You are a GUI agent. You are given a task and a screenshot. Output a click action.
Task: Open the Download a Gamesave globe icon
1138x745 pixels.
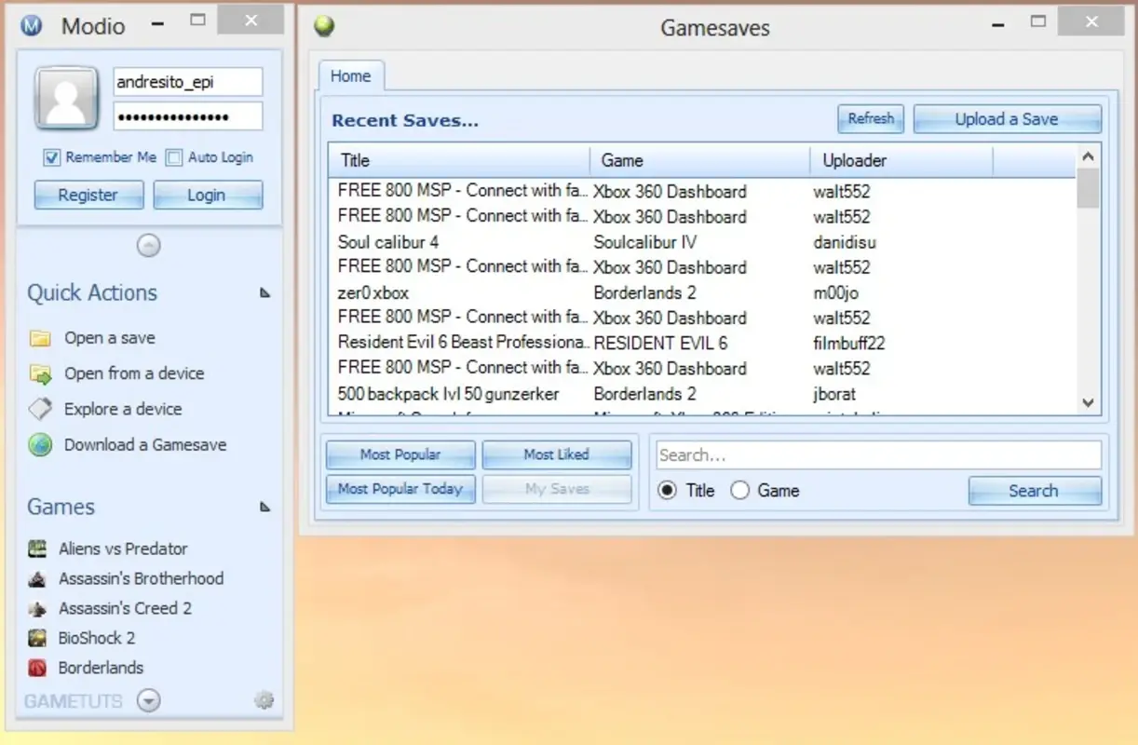tap(41, 445)
